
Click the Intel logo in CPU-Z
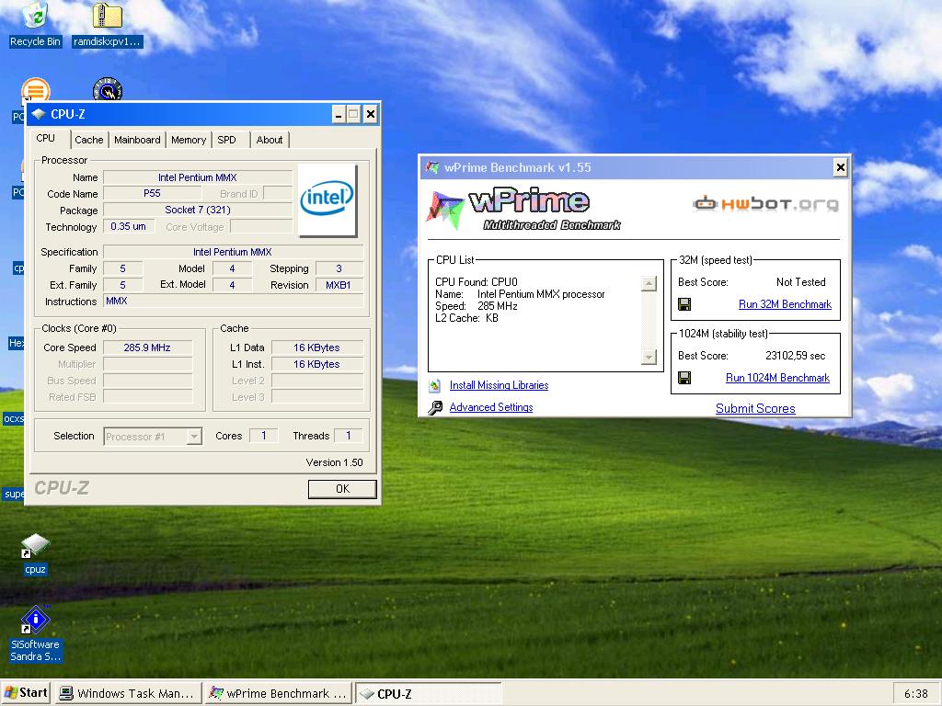point(327,199)
